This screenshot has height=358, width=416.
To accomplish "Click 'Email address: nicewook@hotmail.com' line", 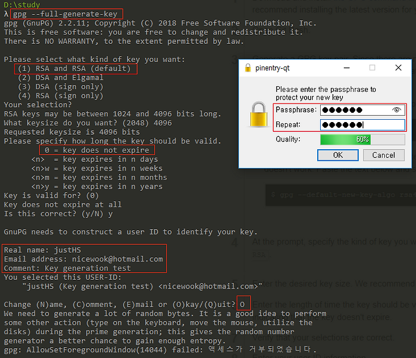I will 83,259.
